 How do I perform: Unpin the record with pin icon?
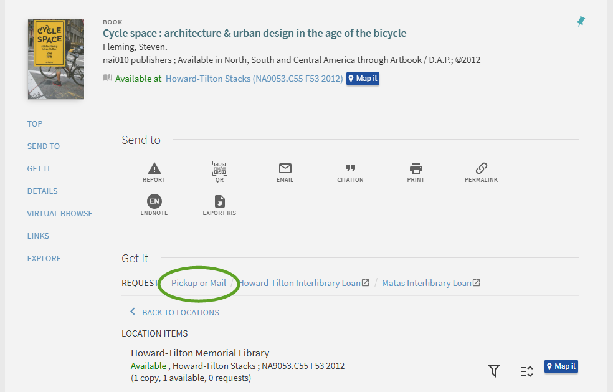tap(581, 22)
